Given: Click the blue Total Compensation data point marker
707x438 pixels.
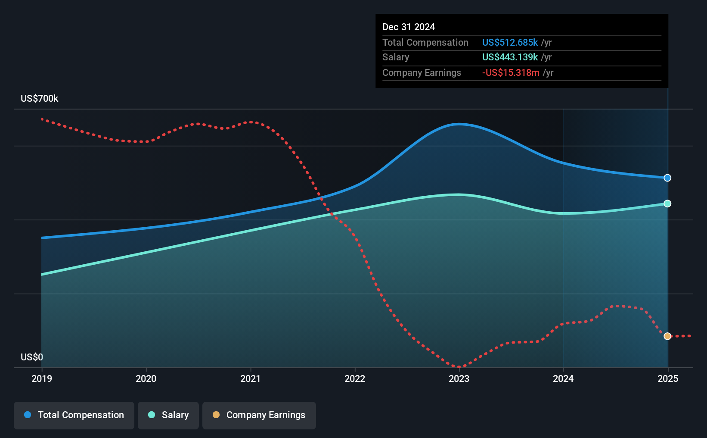Looking at the screenshot, I should click(667, 178).
